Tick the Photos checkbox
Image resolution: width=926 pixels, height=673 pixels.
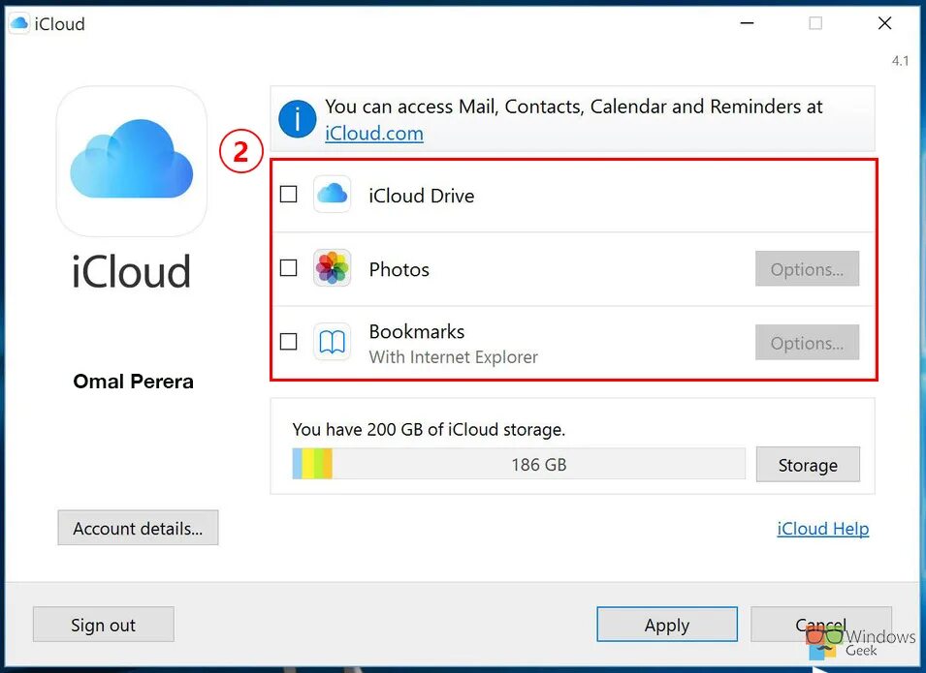coord(288,268)
